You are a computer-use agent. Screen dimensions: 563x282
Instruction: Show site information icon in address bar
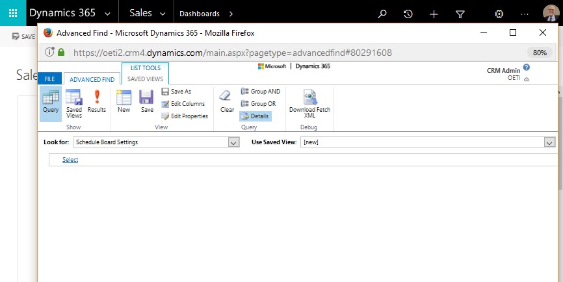pos(49,53)
